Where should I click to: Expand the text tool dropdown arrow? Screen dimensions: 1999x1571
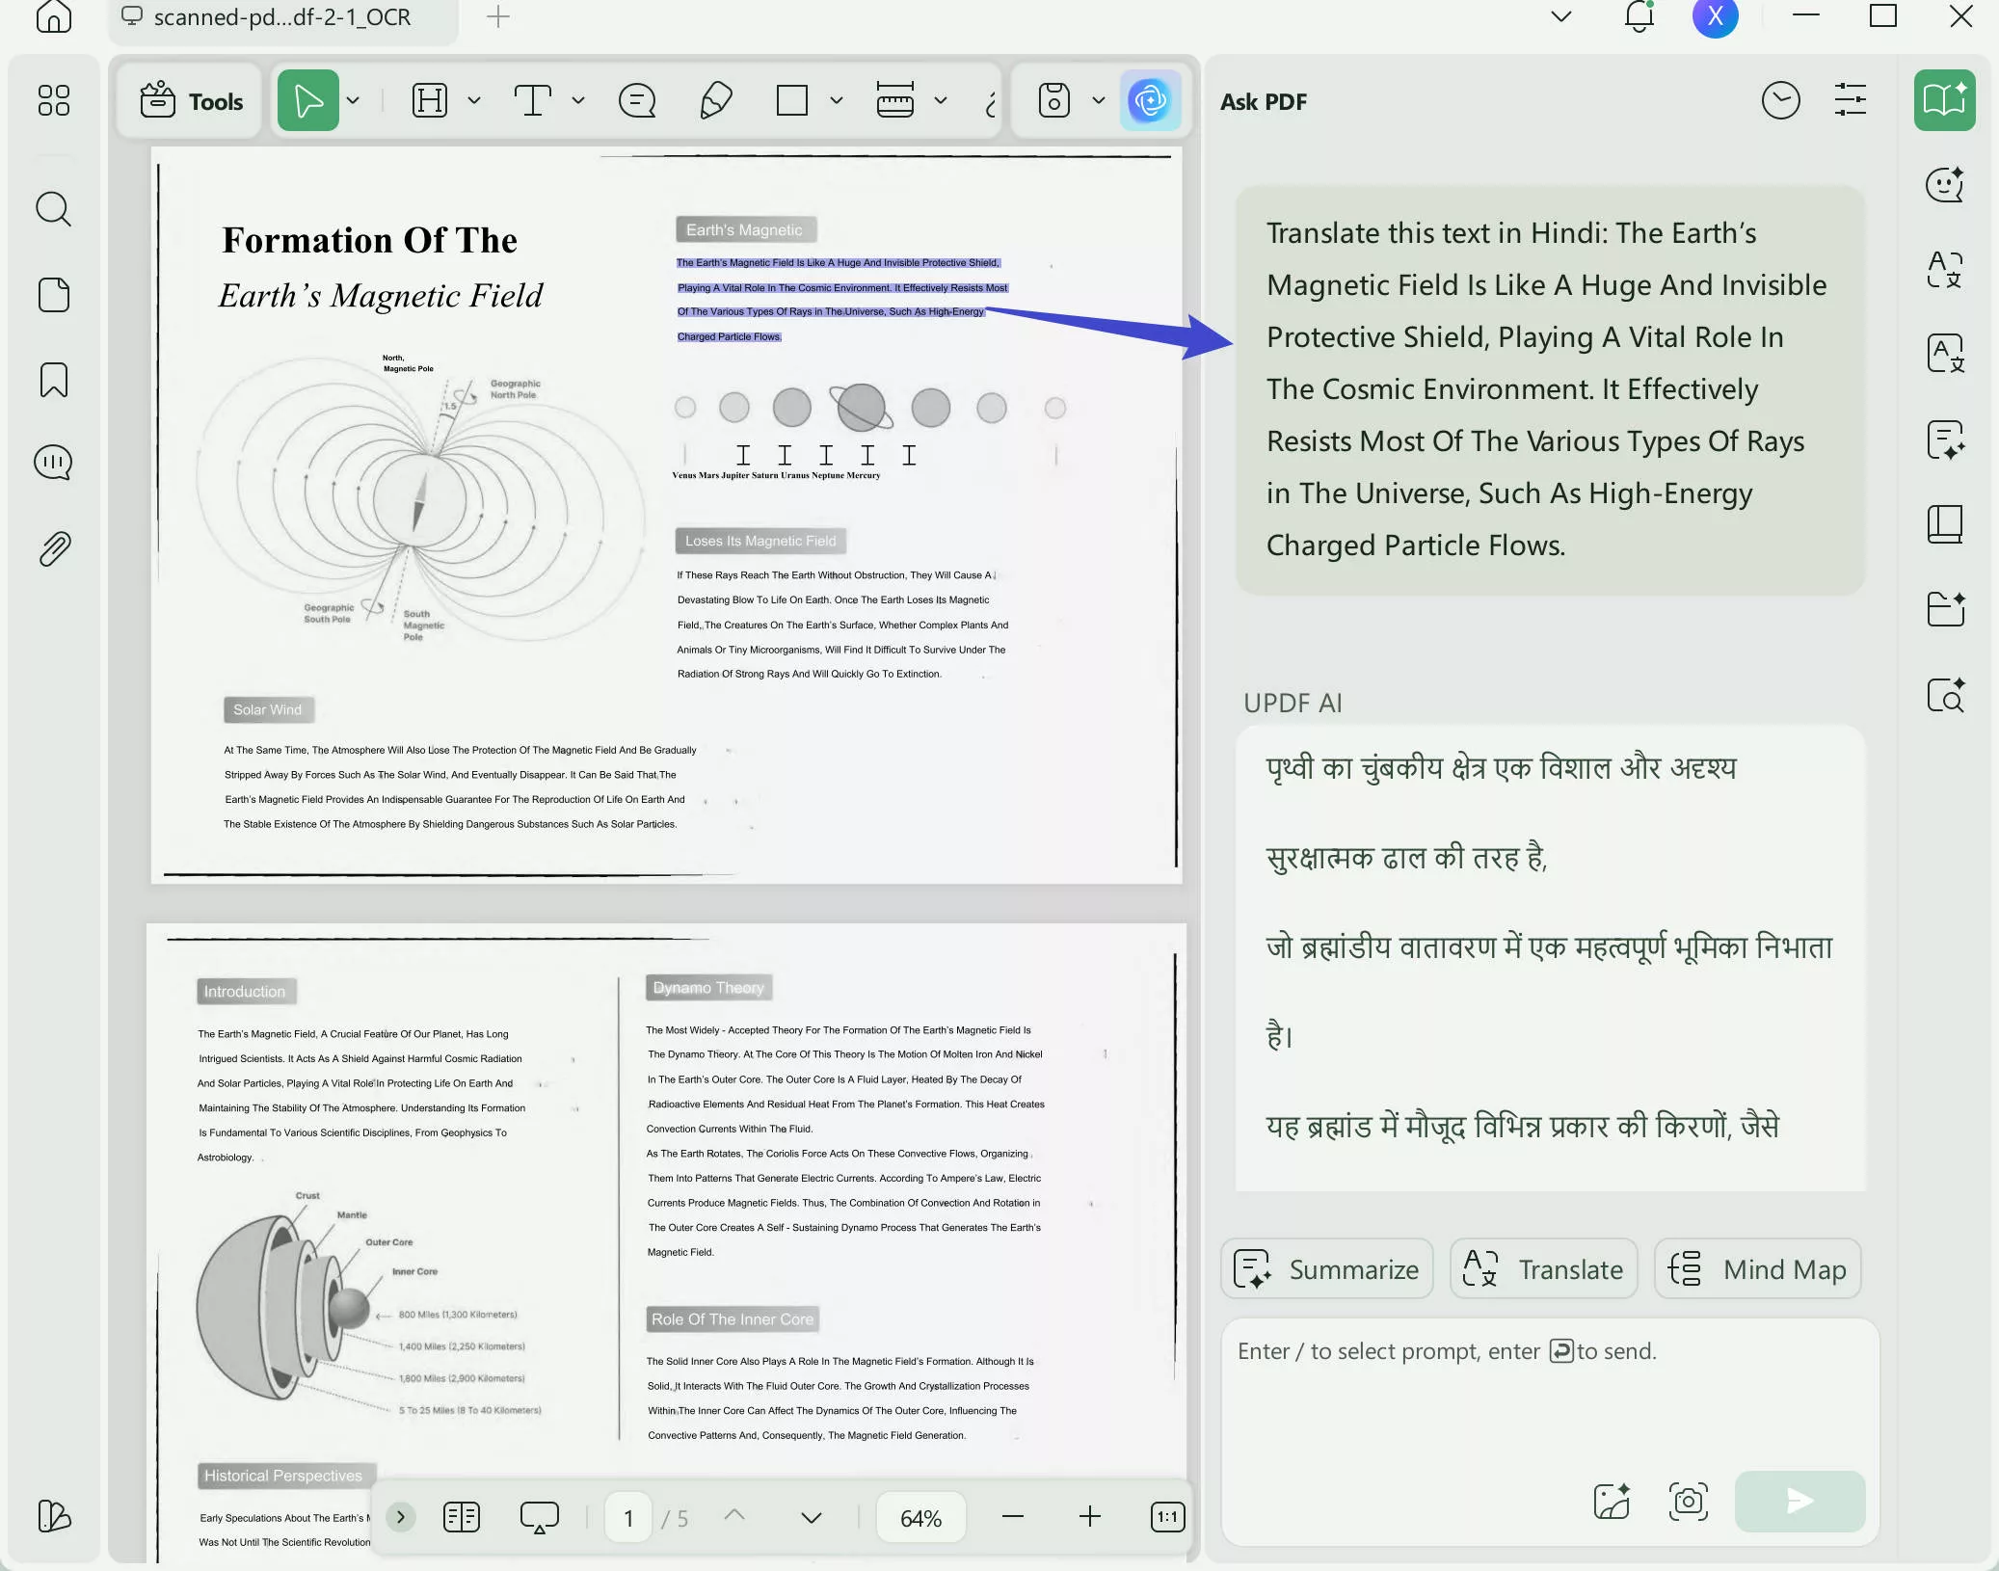click(x=578, y=100)
